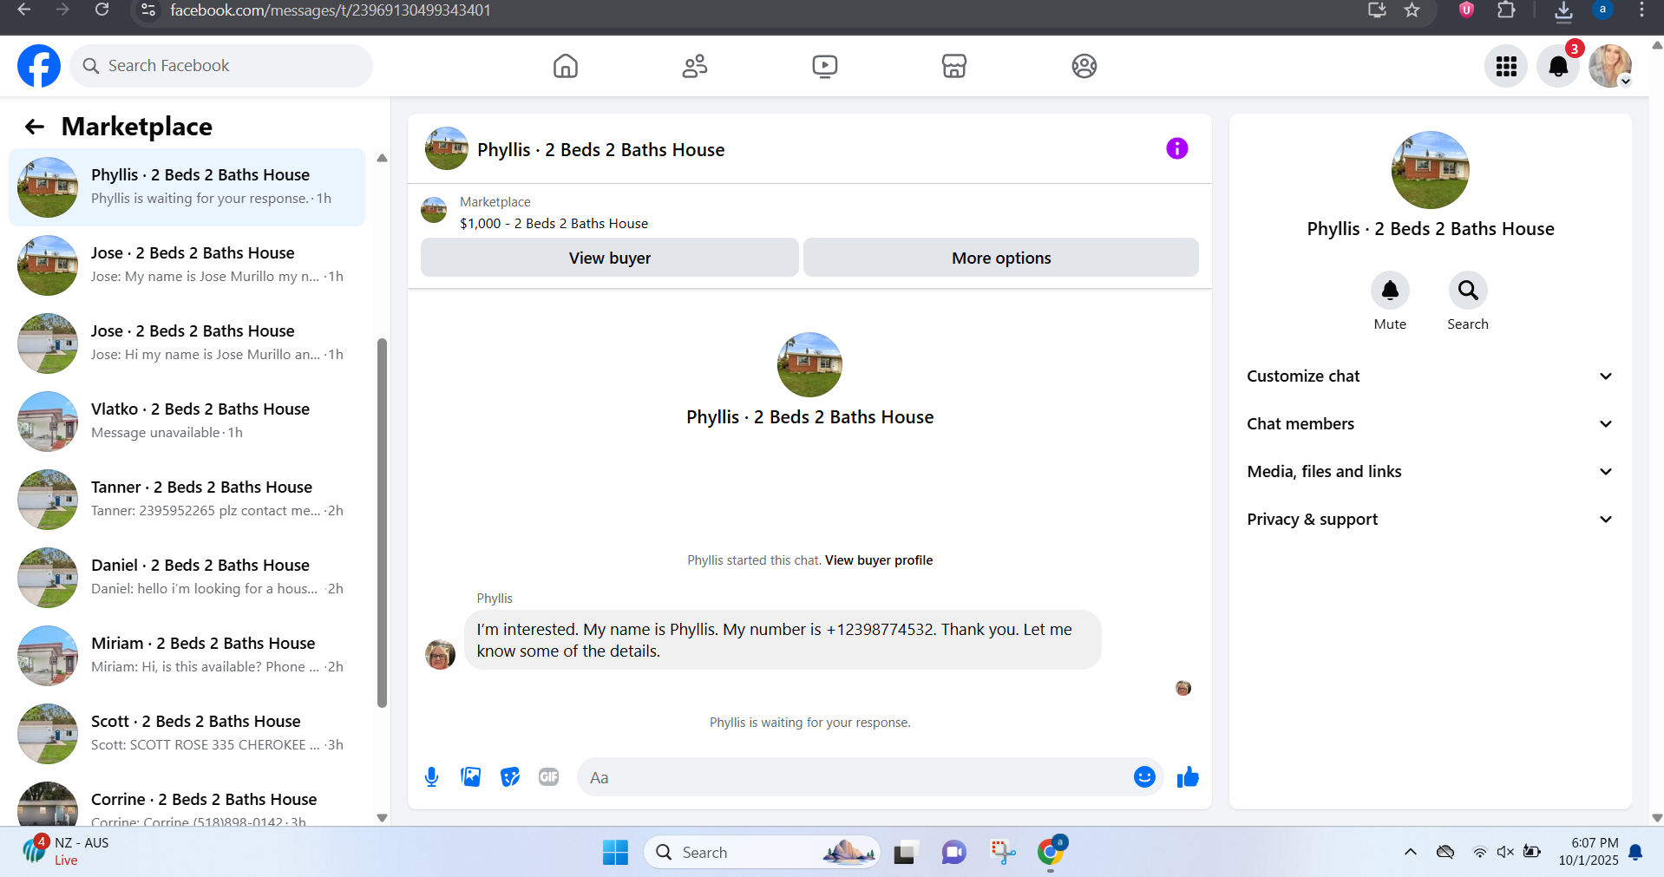Click the message text box
1664x877 pixels.
click(855, 777)
